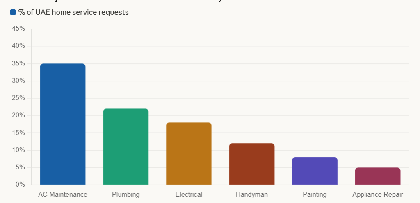Select the green Plumbing bar
This screenshot has height=203, width=420.
click(x=126, y=147)
